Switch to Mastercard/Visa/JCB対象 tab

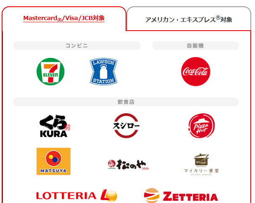[64, 19]
